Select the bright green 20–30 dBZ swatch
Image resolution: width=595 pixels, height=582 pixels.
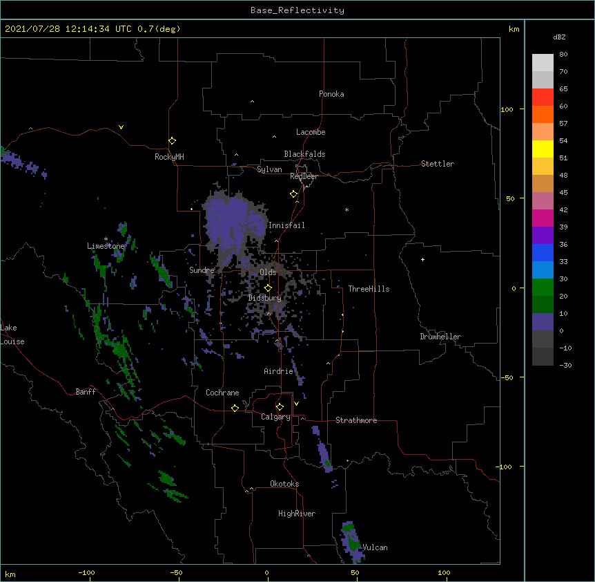[x=543, y=288]
